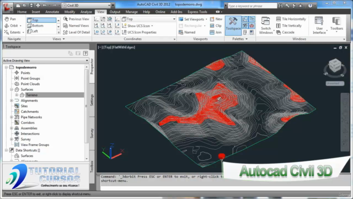
Task: Select the Bottom view
Action: click(x=41, y=26)
